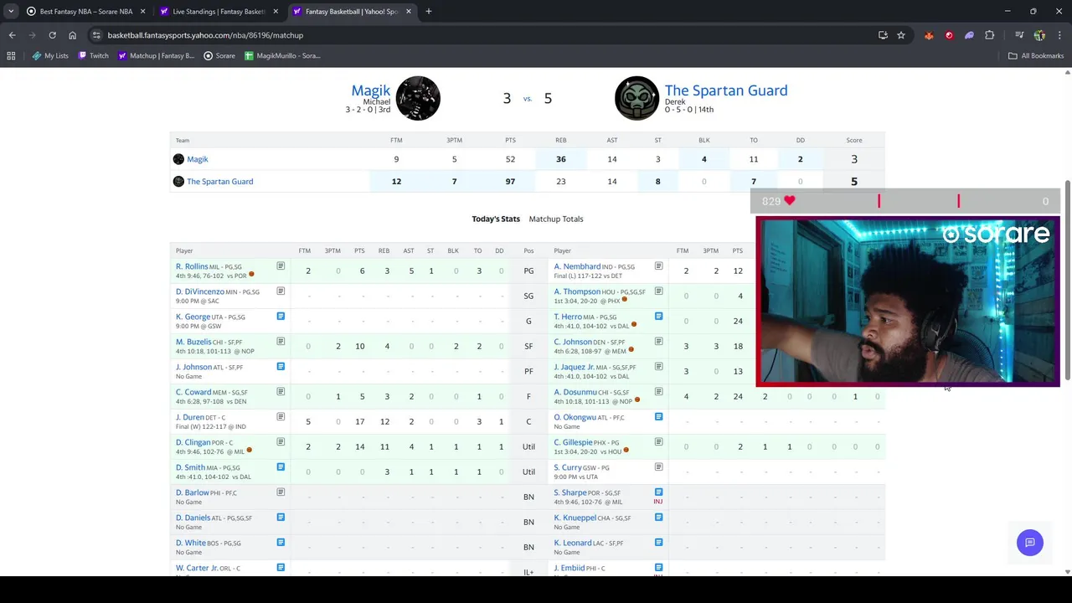Image resolution: width=1072 pixels, height=603 pixels.
Task: Open site info icon in address bar
Action: [96, 35]
